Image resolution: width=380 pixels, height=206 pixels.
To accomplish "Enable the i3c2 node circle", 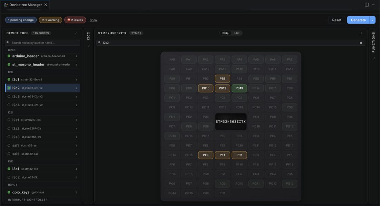I will (9, 177).
